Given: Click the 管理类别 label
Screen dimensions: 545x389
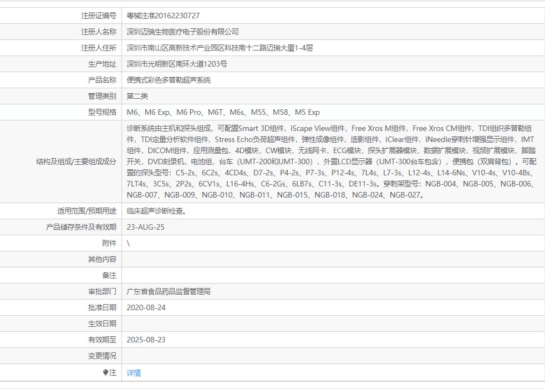Looking at the screenshot, I should [102, 96].
